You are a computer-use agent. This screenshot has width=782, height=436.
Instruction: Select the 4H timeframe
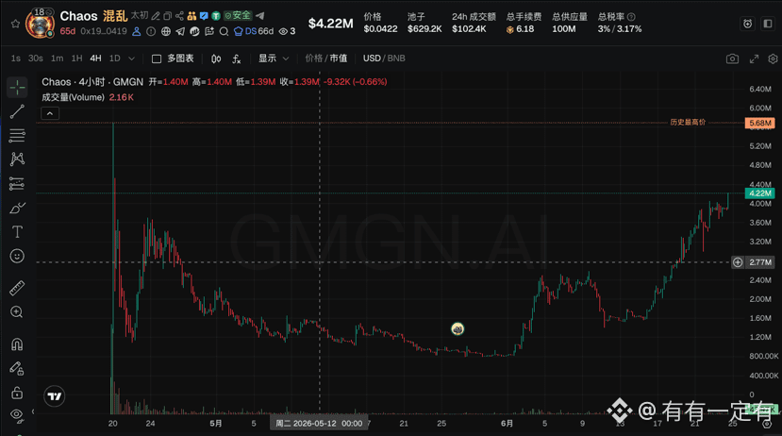tap(96, 59)
